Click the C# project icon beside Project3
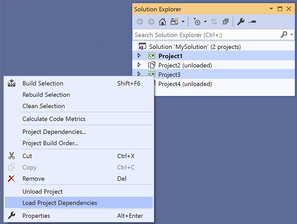Image resolution: width=297 pixels, height=224 pixels. click(152, 74)
